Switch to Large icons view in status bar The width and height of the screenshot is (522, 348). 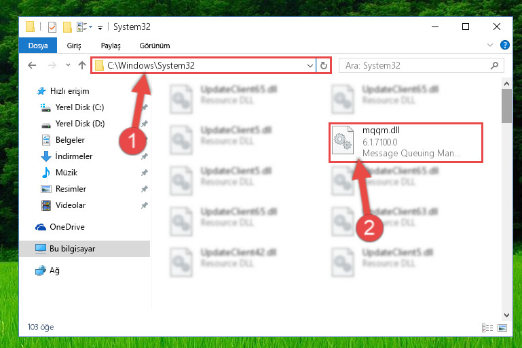(502, 328)
